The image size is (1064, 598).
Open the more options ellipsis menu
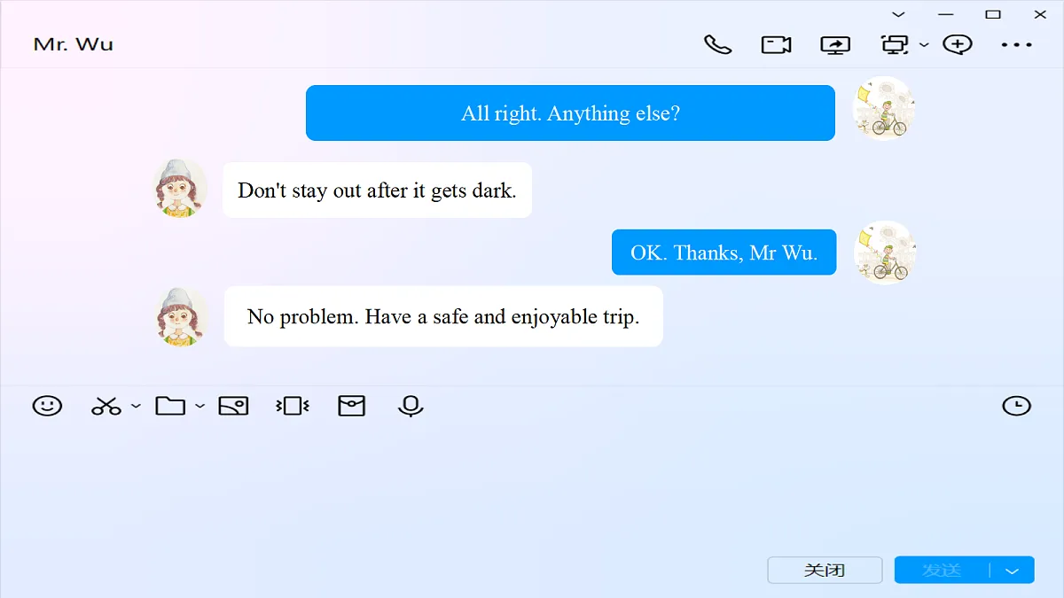click(1016, 44)
